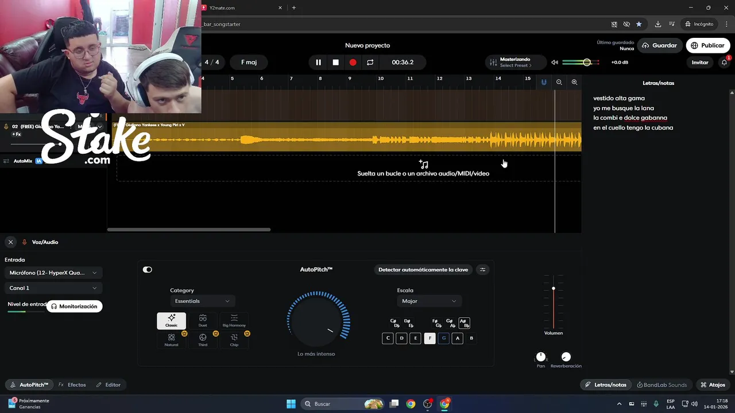Switch to the Efectos tab
735x413 pixels.
pos(72,385)
